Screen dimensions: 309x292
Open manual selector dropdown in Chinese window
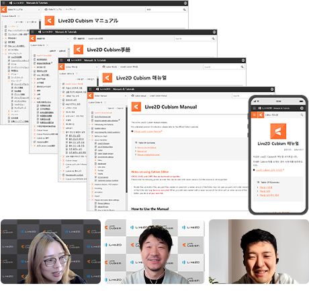coord(52,38)
